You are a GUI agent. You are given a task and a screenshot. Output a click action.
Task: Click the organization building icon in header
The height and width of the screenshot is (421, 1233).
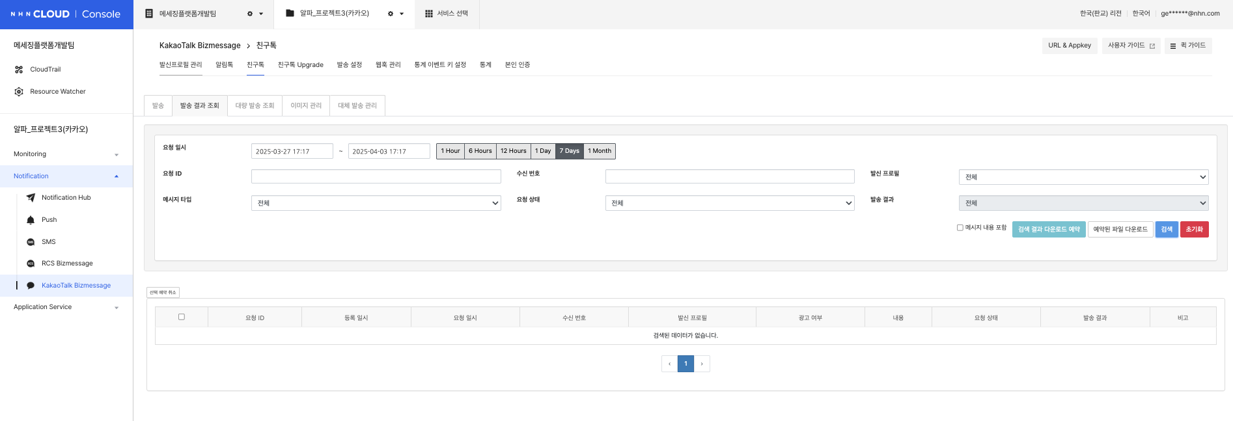[149, 14]
